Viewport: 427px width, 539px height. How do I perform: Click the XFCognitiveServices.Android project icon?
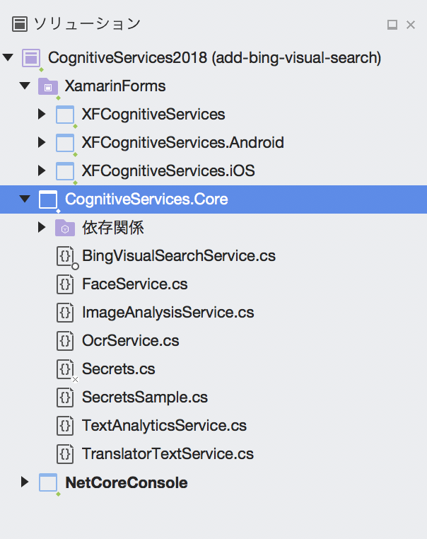65,143
